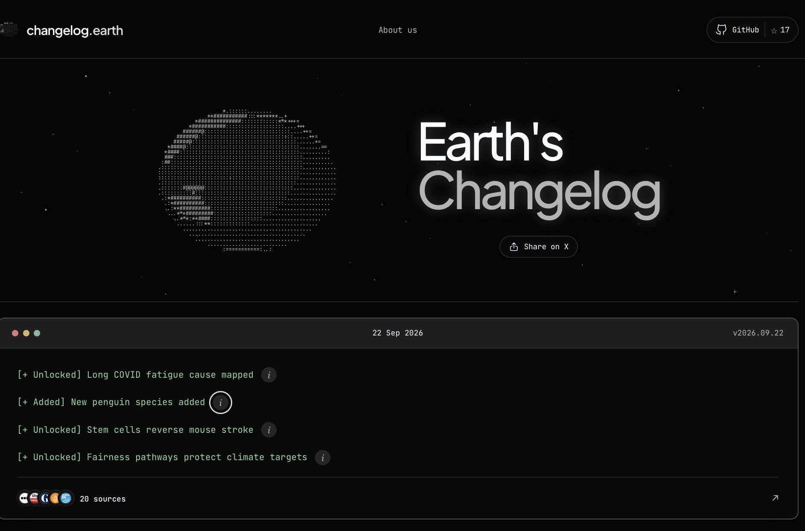The height and width of the screenshot is (531, 805).
Task: Click the Guardian 'G' source avatar
Action: [45, 498]
